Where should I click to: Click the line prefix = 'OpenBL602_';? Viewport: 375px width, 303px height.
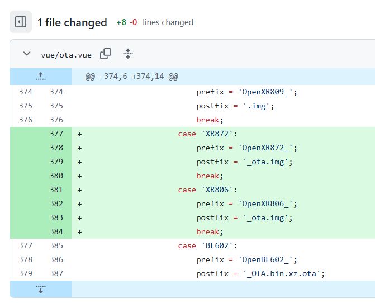[x=247, y=259]
